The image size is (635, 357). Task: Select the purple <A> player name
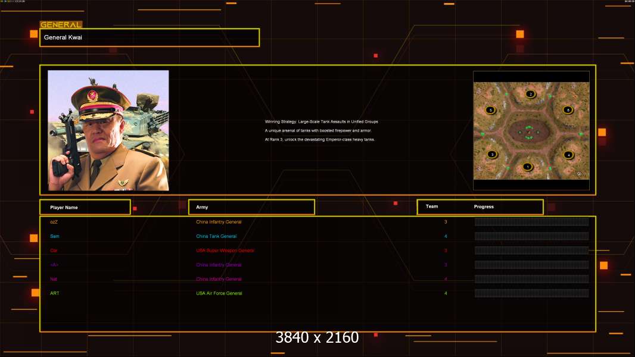coord(54,265)
